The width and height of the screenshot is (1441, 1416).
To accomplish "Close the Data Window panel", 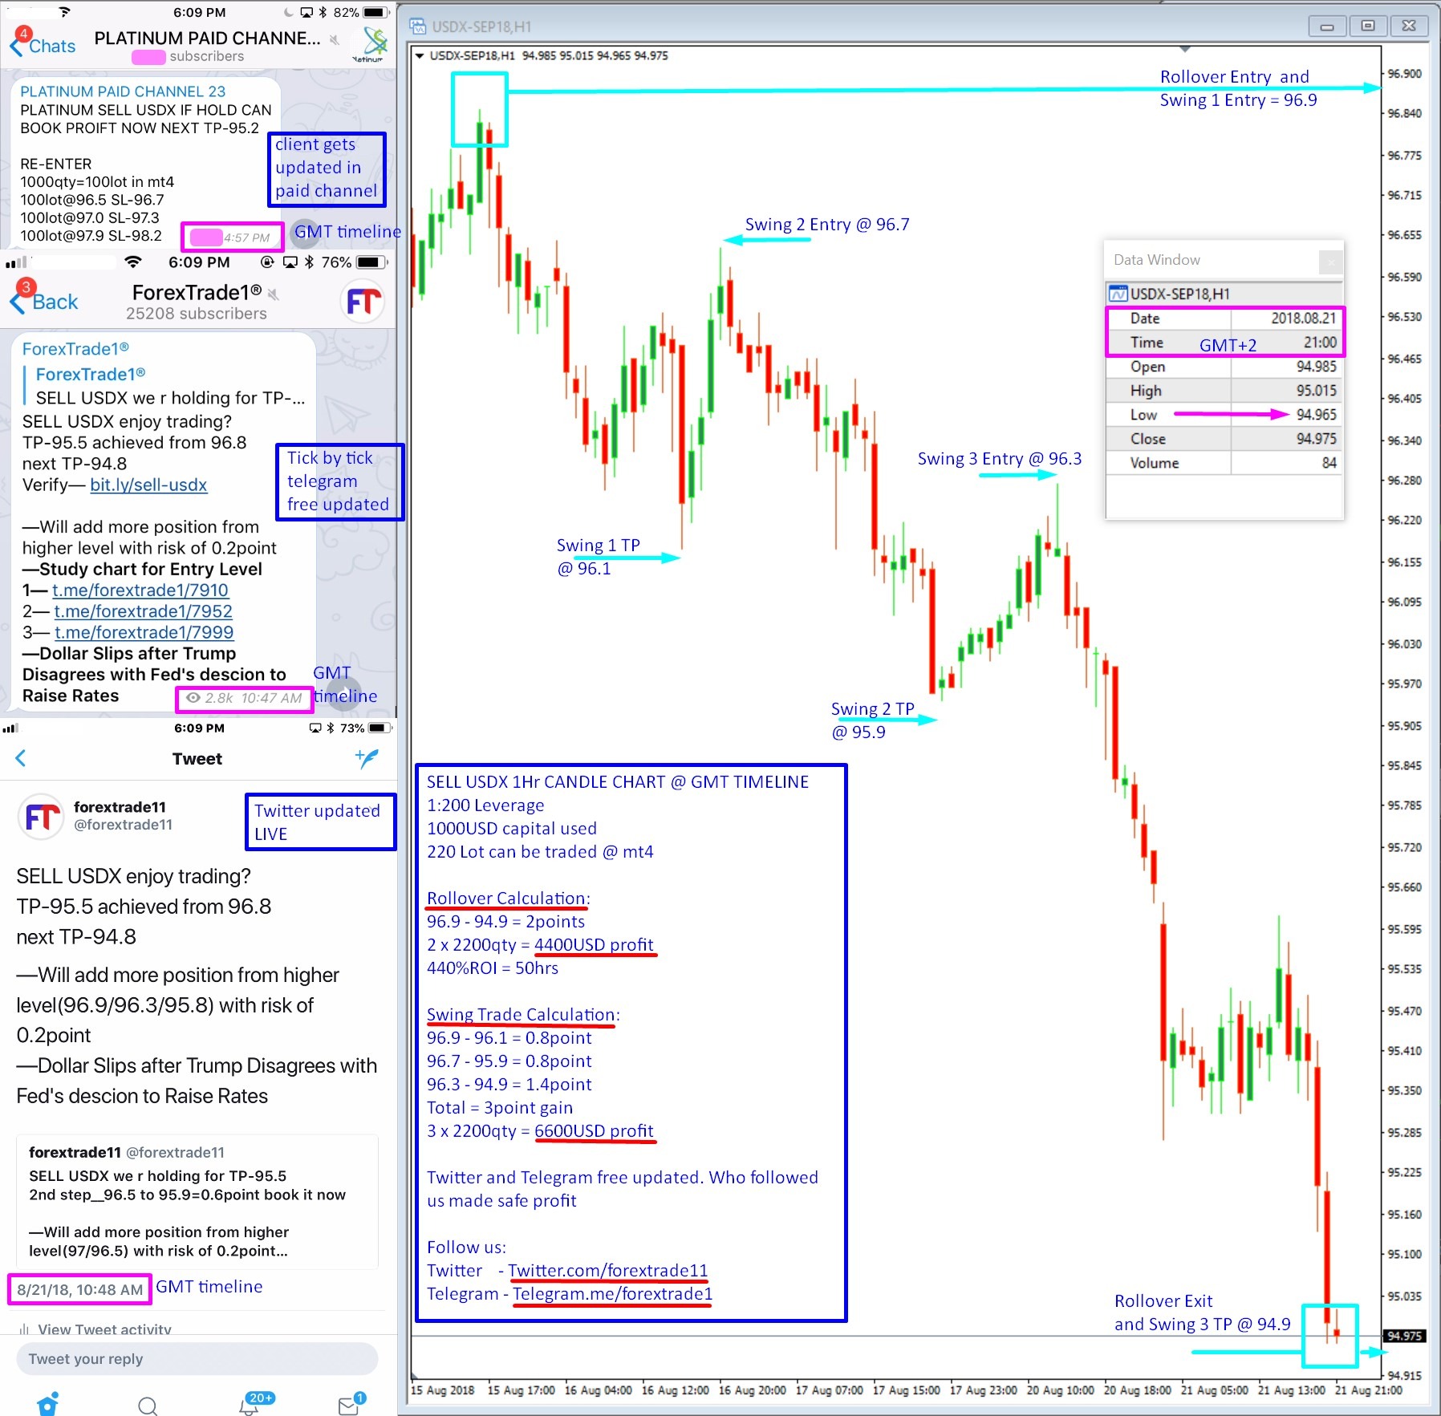I will point(1330,262).
